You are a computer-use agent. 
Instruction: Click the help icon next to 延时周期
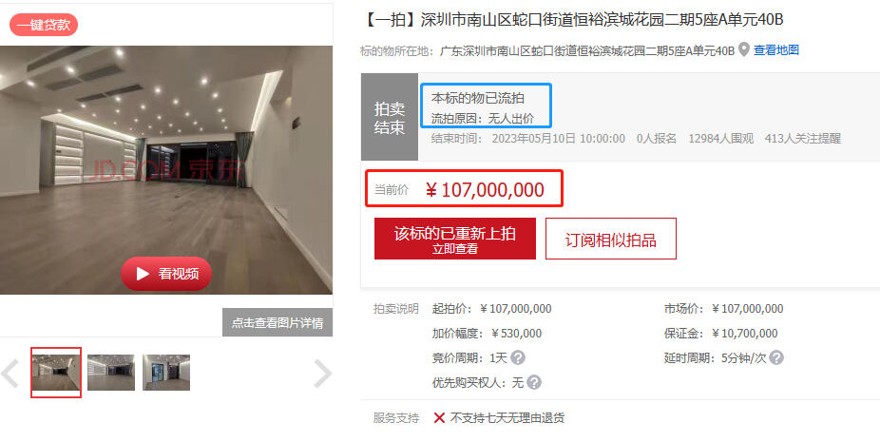(776, 357)
